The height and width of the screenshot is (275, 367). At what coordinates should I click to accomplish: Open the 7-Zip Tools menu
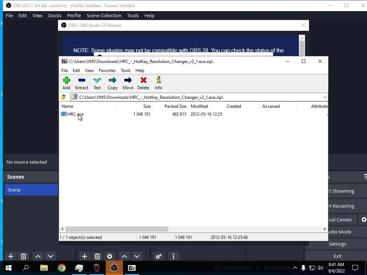(125, 71)
